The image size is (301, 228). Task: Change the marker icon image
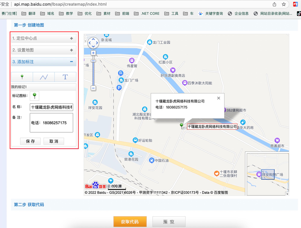[35, 96]
